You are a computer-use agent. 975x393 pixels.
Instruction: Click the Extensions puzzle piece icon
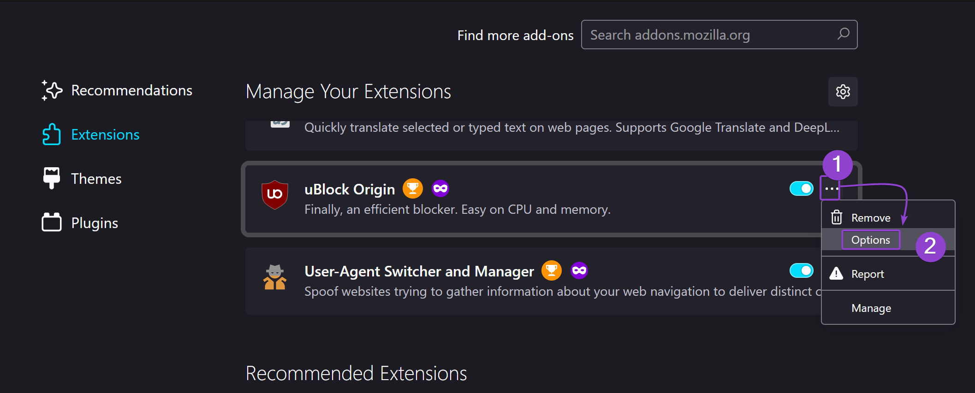click(52, 135)
